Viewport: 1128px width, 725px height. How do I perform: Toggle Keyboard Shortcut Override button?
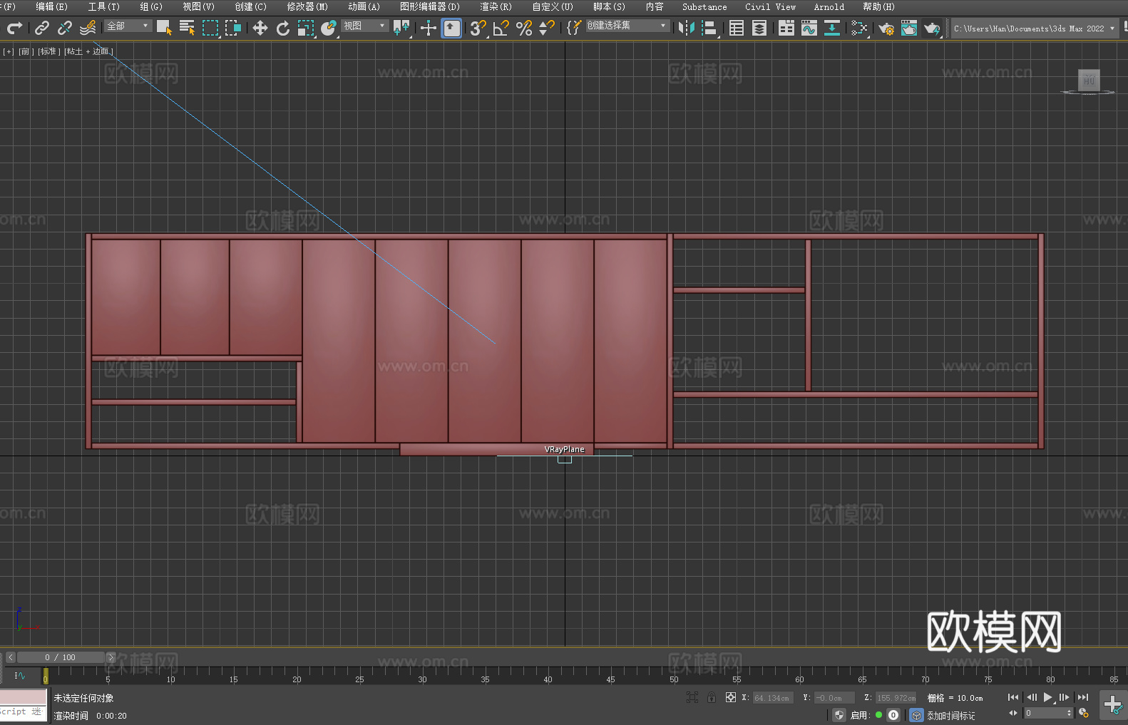451,28
